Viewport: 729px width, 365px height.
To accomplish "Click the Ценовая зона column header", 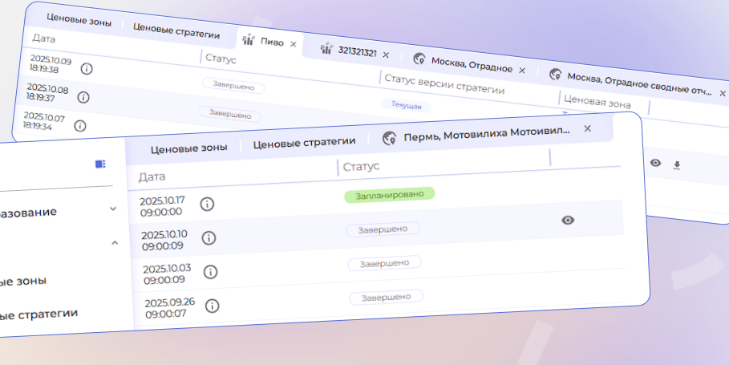I will pos(597,101).
